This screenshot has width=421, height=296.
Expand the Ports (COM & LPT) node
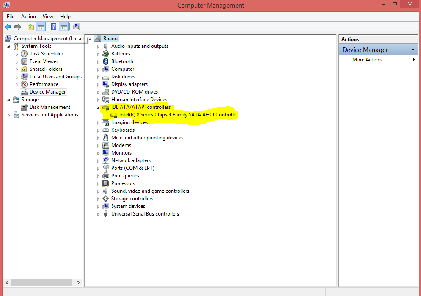coord(98,169)
